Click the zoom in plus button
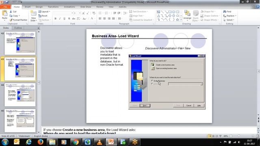Screen dimensions: 260x146 253,136
